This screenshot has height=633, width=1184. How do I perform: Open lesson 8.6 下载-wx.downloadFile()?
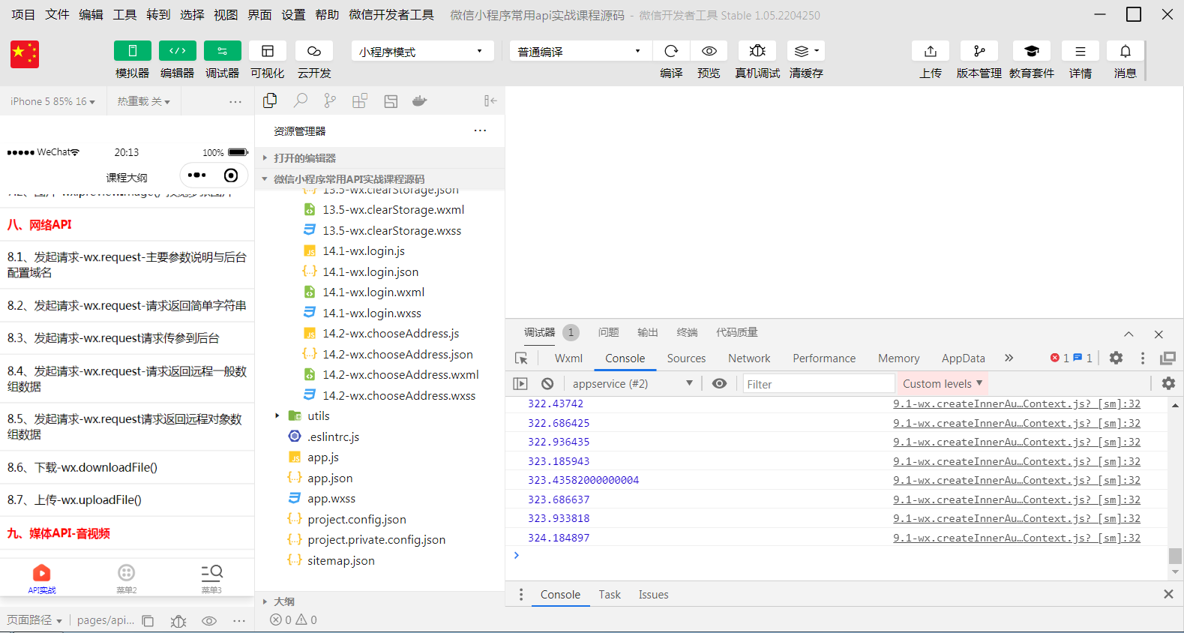pos(127,467)
